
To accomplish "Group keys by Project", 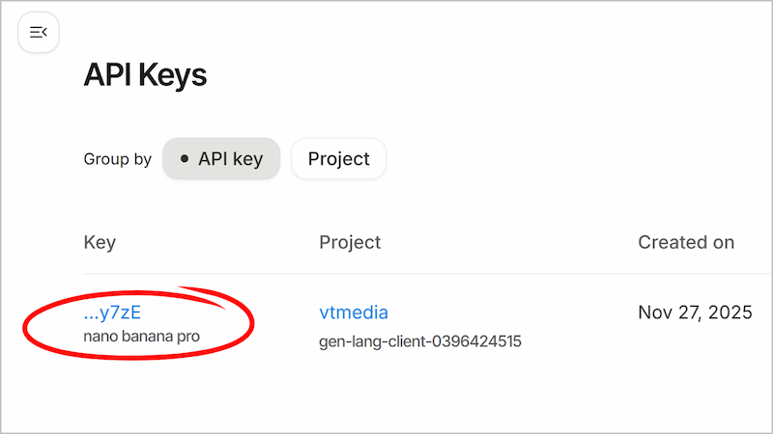I will (x=338, y=159).
